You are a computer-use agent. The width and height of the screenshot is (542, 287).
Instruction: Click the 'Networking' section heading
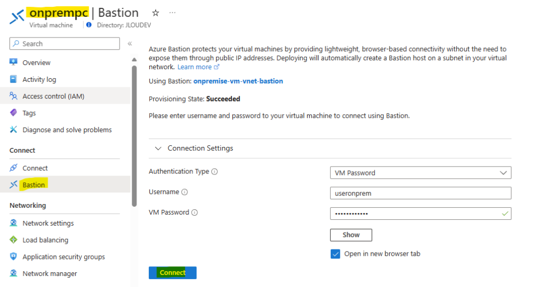pos(28,205)
